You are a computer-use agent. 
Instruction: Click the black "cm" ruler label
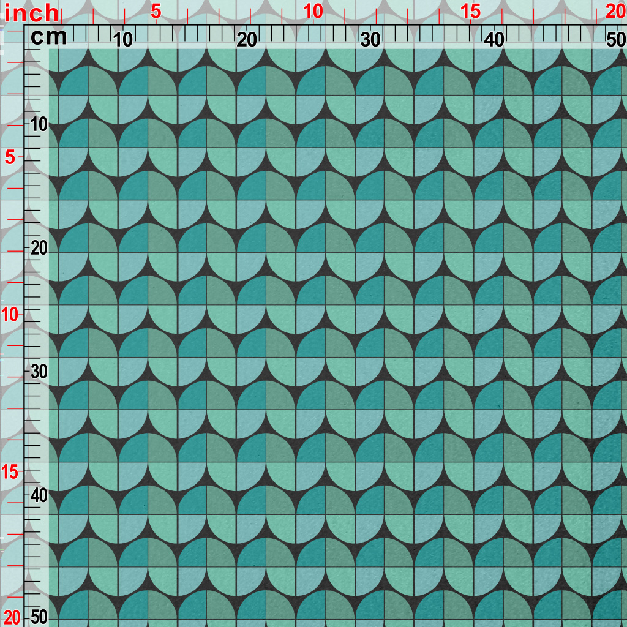click(x=48, y=37)
